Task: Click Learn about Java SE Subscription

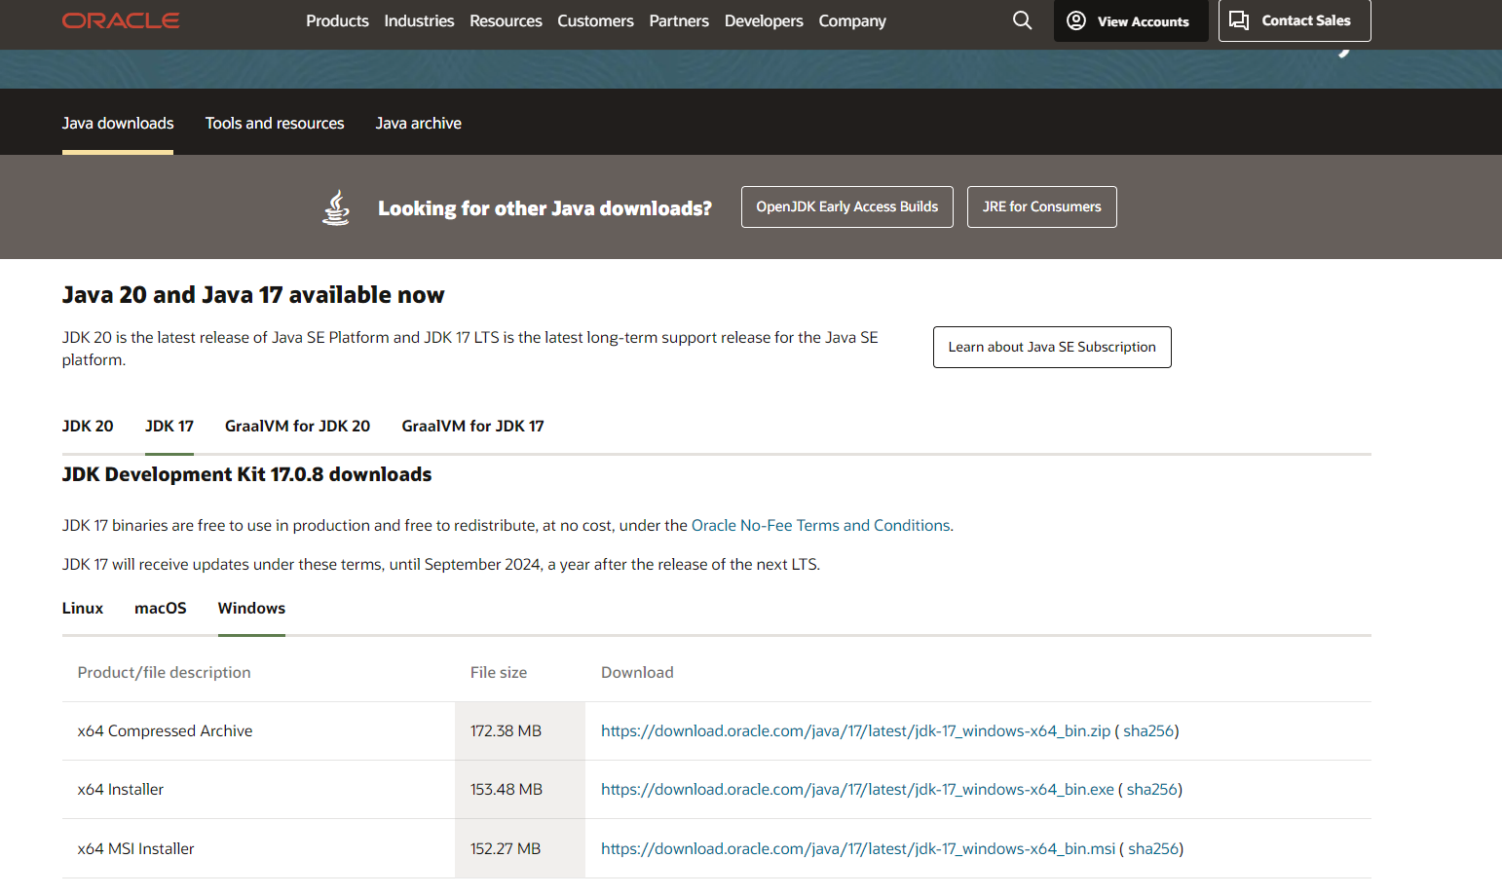Action: [1052, 347]
